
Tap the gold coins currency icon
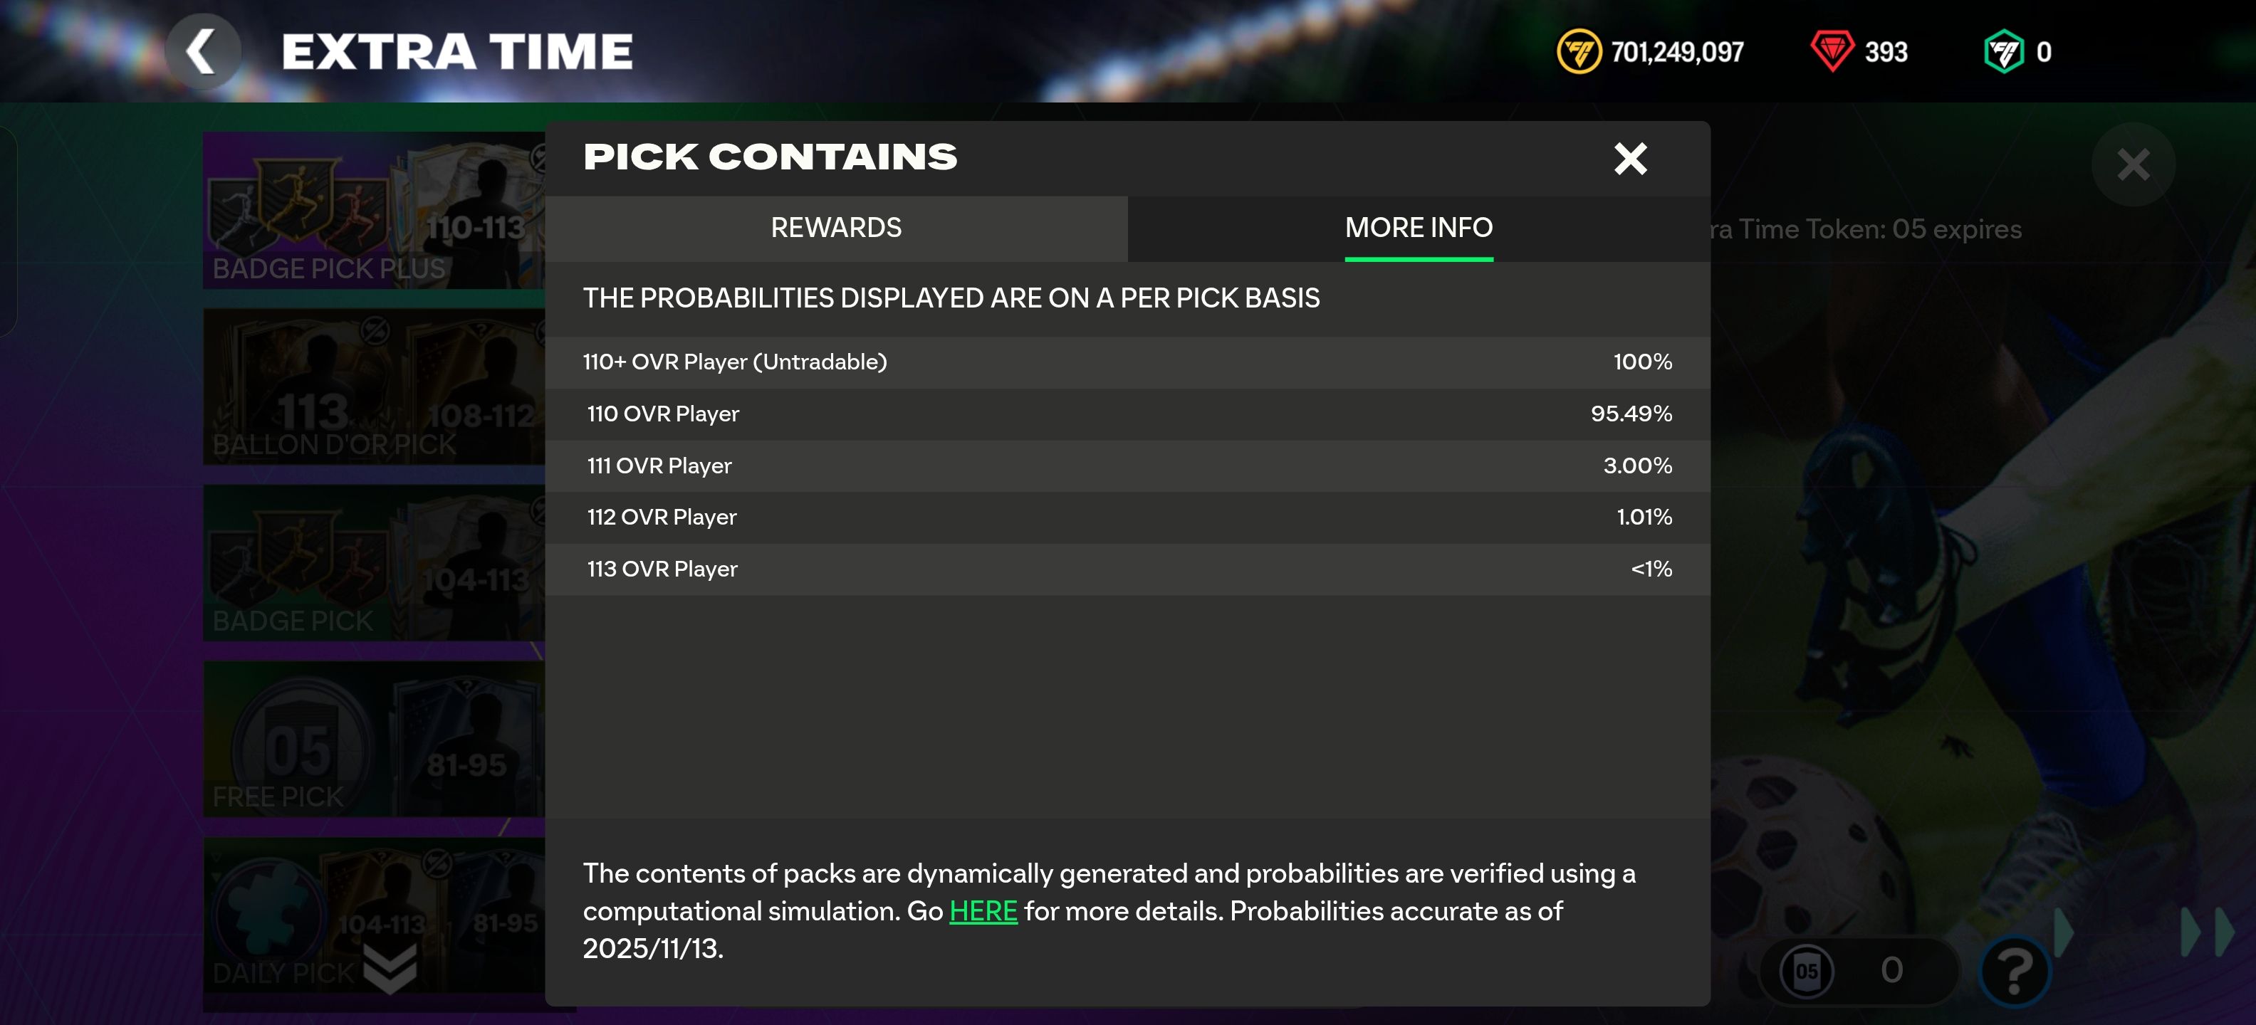pyautogui.click(x=1578, y=52)
